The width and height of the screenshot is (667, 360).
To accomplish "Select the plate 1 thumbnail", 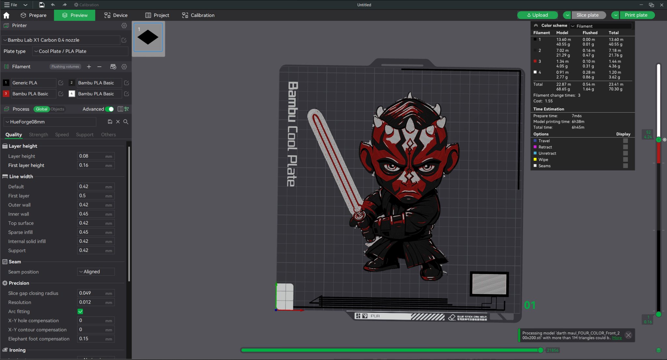I will [x=148, y=37].
